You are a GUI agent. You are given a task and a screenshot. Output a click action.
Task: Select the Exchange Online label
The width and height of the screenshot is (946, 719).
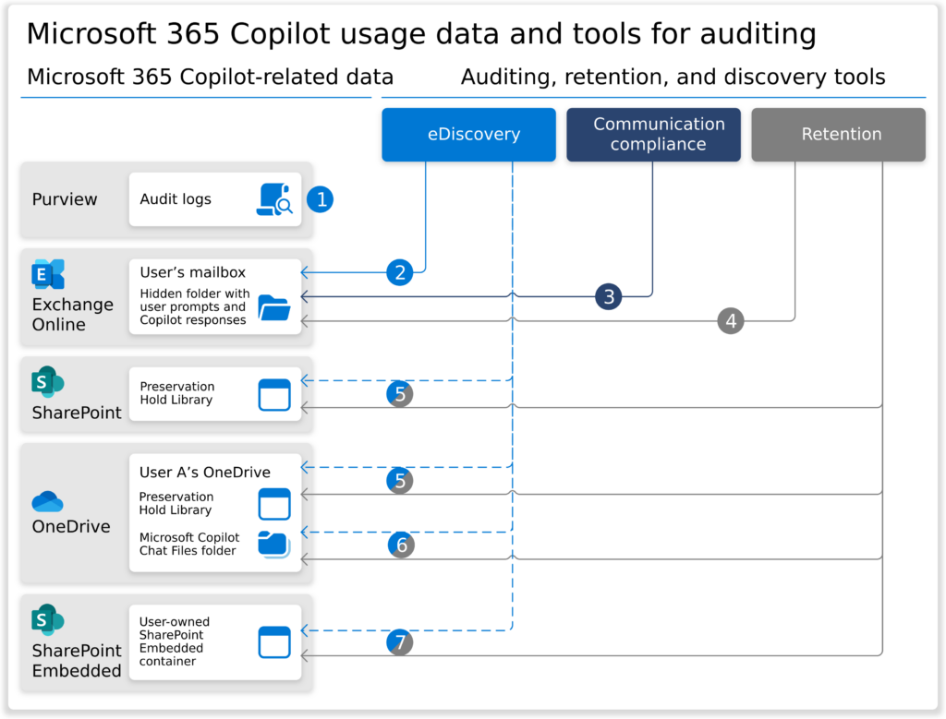[72, 314]
